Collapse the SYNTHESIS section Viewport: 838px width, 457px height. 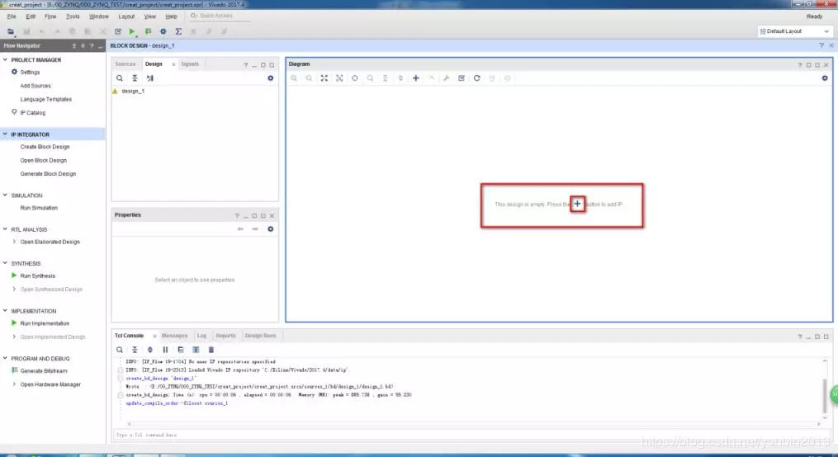pyautogui.click(x=5, y=263)
